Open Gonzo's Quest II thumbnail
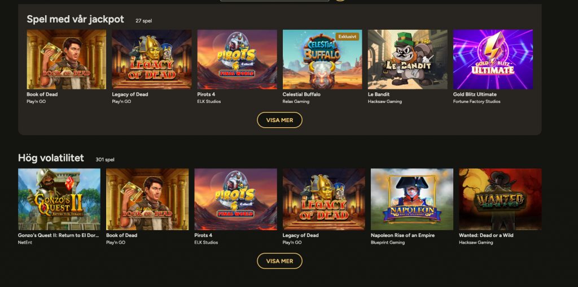The image size is (578, 287). click(x=59, y=199)
